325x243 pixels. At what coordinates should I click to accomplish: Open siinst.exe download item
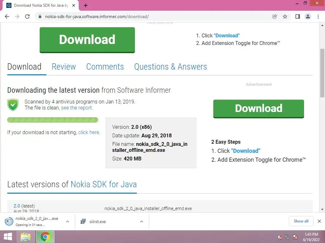[97, 221]
